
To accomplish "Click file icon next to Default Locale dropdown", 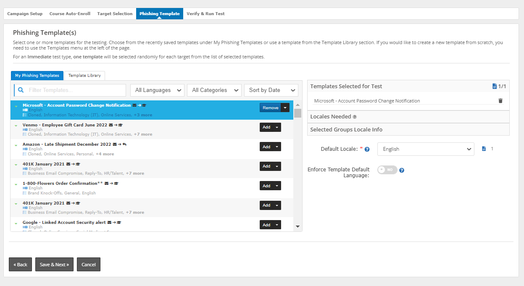I will [x=484, y=149].
